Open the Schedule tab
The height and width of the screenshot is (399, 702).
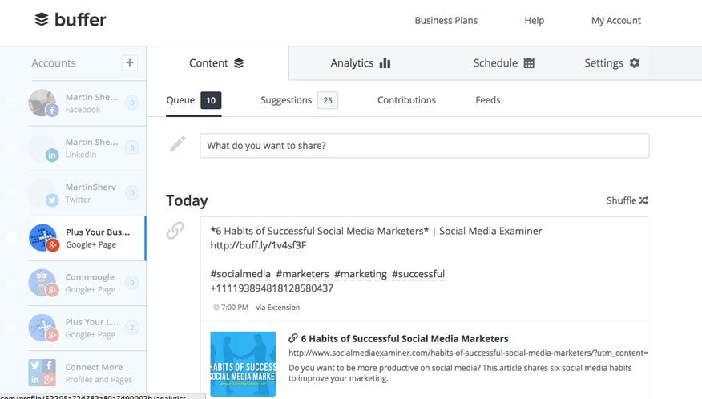(504, 63)
